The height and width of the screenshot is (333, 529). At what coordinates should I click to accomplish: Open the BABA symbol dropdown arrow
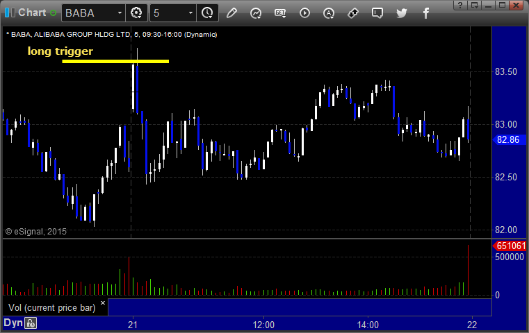(120, 13)
